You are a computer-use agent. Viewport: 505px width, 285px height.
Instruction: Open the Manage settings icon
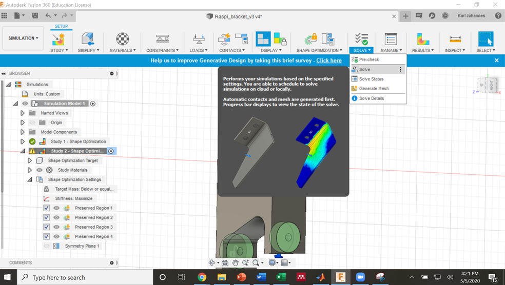(391, 39)
